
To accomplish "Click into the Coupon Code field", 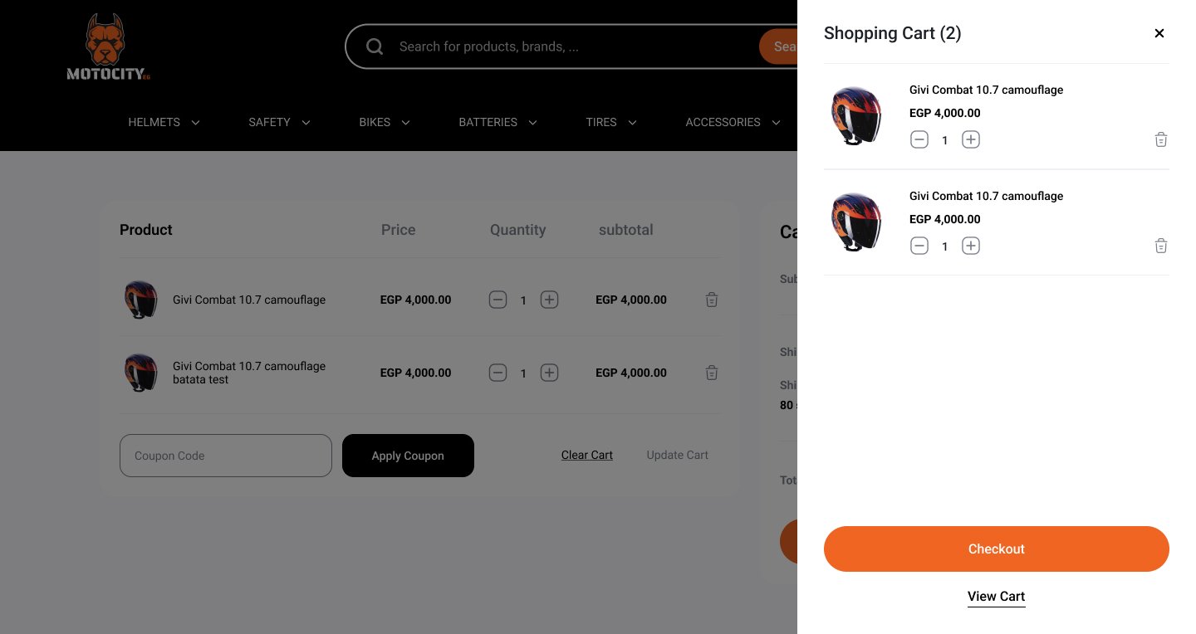I will (226, 456).
